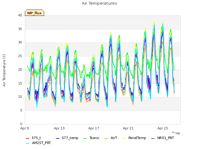199x149 pixels.
Task: Toggle the PanelTemp series in the legend
Action: (x=134, y=138)
